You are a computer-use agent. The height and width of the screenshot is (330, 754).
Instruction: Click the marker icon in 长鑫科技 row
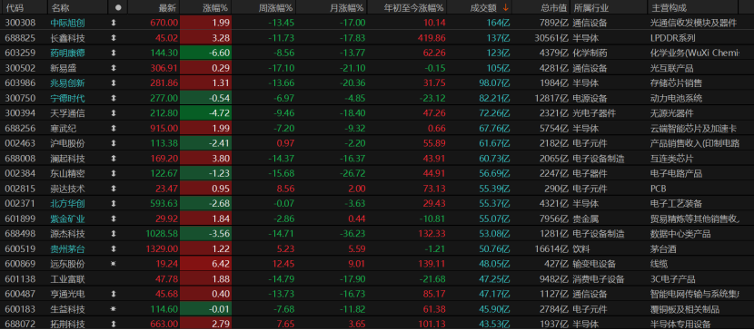click(114, 38)
